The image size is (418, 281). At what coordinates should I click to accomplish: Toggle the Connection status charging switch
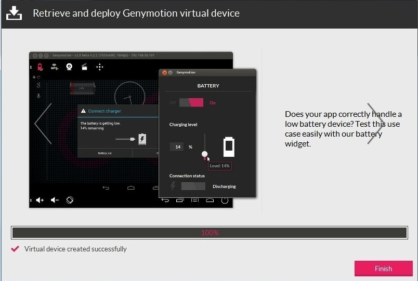click(193, 186)
